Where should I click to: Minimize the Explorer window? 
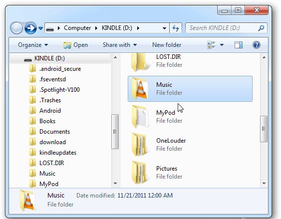point(225,10)
